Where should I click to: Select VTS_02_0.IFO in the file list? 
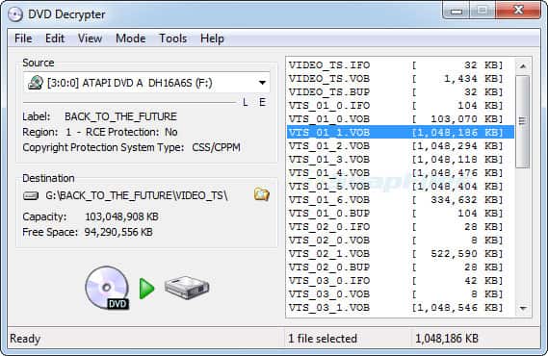401,227
